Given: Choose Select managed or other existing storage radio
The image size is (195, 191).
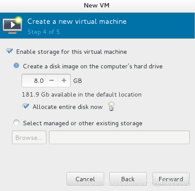Looking at the screenshot, I should (x=16, y=123).
